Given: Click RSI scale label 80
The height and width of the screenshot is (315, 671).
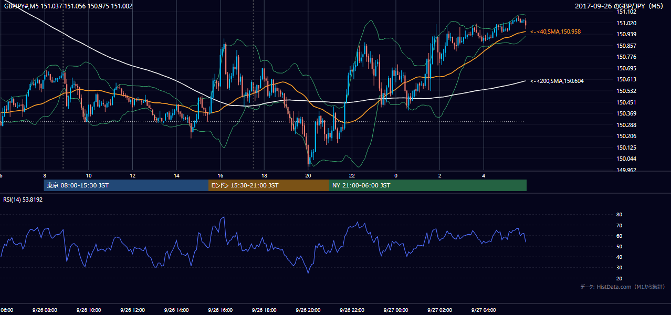Looking at the screenshot, I should point(619,215).
